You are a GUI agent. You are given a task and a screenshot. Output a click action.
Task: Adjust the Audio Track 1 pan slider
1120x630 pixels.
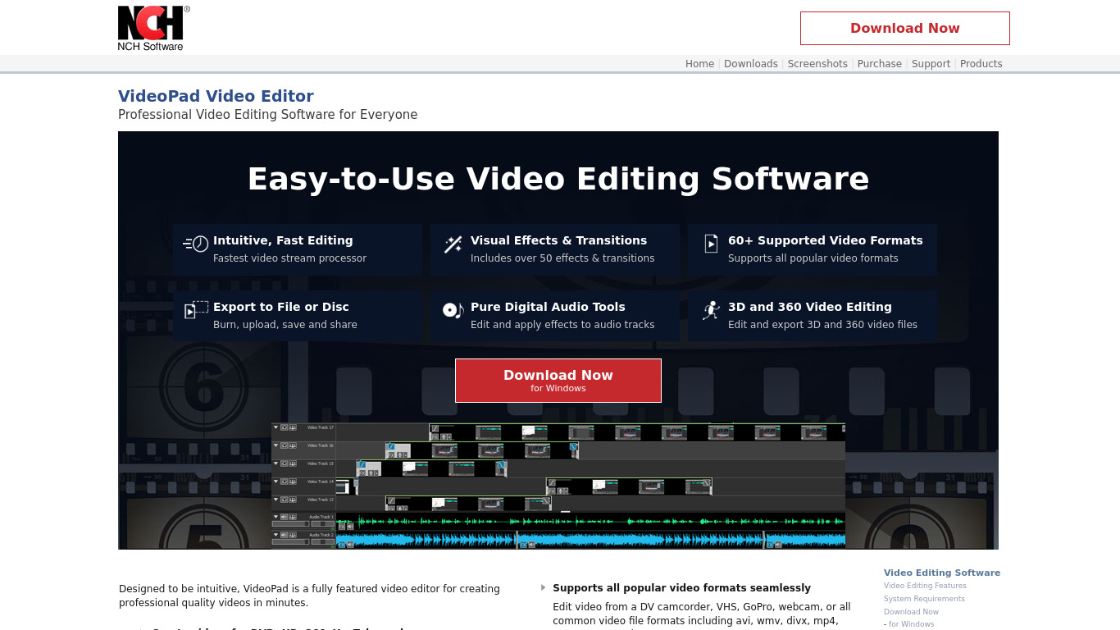323,523
